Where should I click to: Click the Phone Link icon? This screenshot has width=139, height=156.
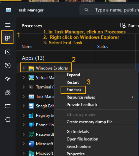coord(31,125)
